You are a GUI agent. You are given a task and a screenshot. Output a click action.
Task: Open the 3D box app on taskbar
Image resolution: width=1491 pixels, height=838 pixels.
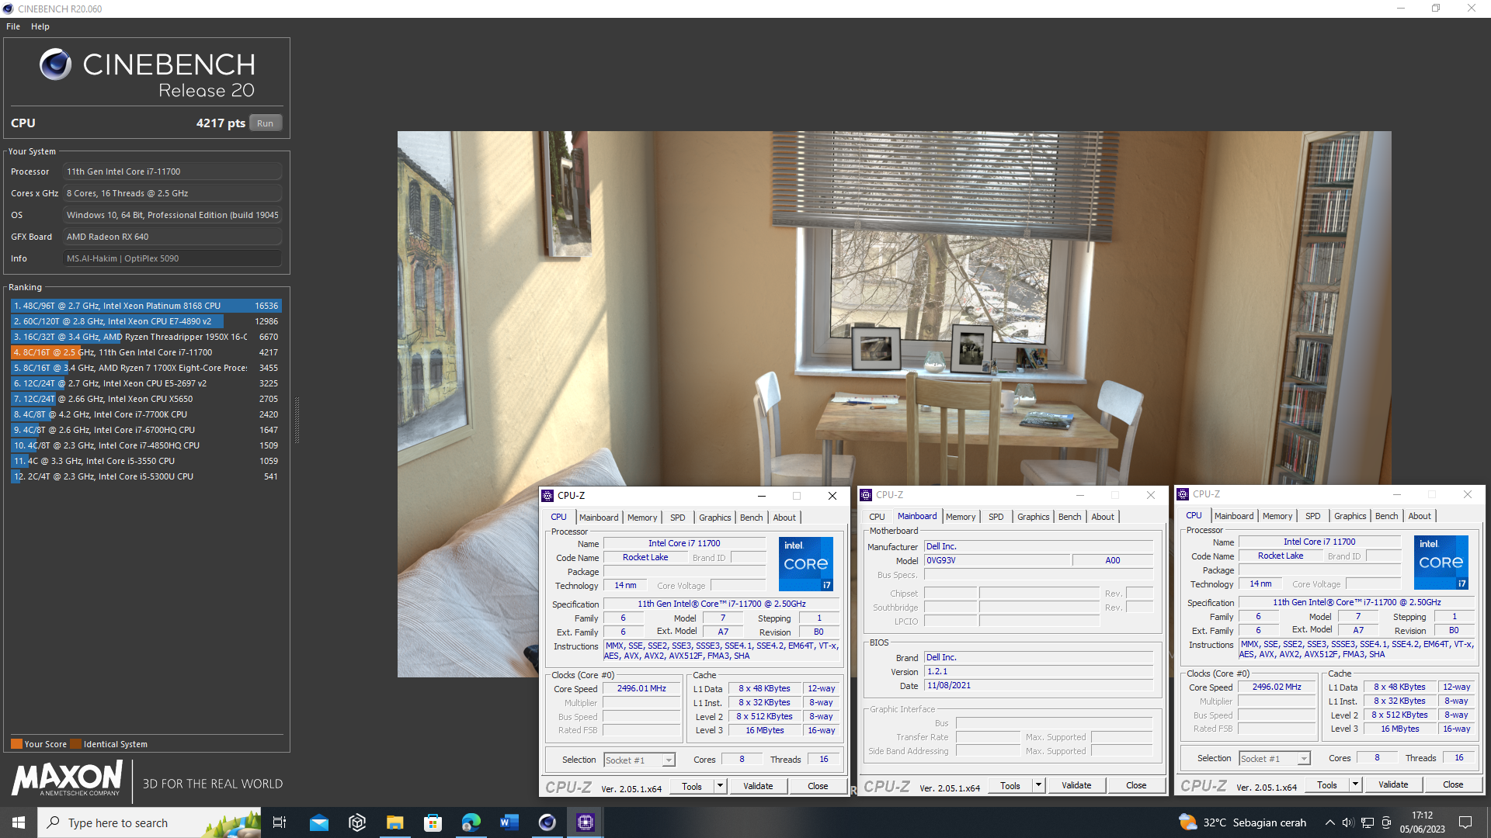click(357, 822)
